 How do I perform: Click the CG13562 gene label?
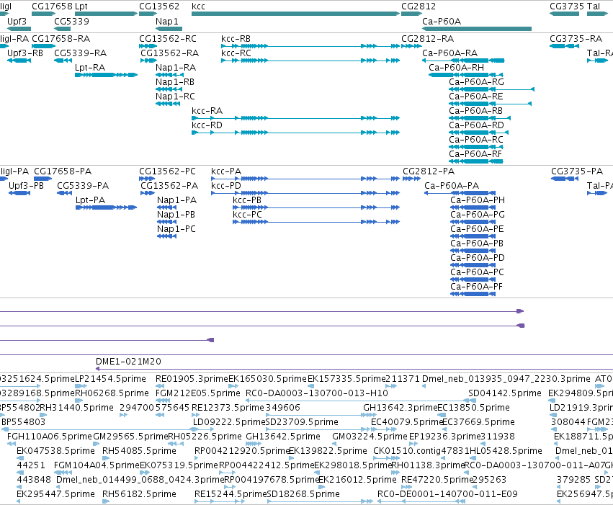[159, 6]
